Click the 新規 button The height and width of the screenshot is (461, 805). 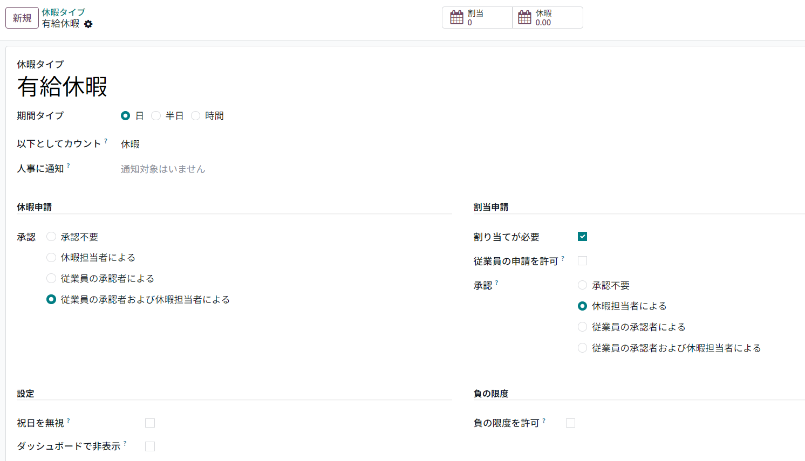point(22,18)
